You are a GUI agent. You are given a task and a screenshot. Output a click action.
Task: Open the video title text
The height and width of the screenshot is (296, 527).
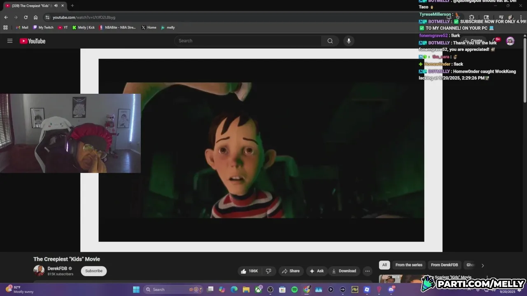[x=67, y=259]
